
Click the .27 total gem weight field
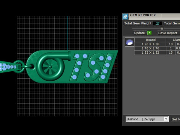click(x=157, y=23)
